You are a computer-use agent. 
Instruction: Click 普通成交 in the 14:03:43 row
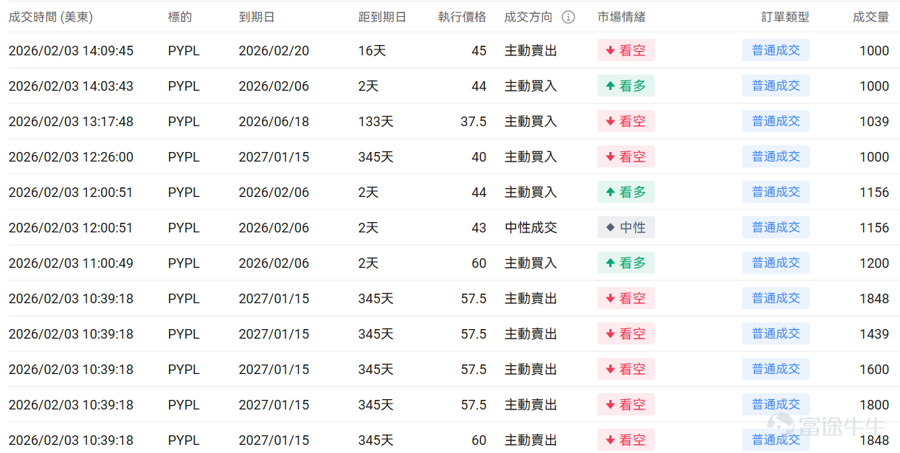point(776,86)
